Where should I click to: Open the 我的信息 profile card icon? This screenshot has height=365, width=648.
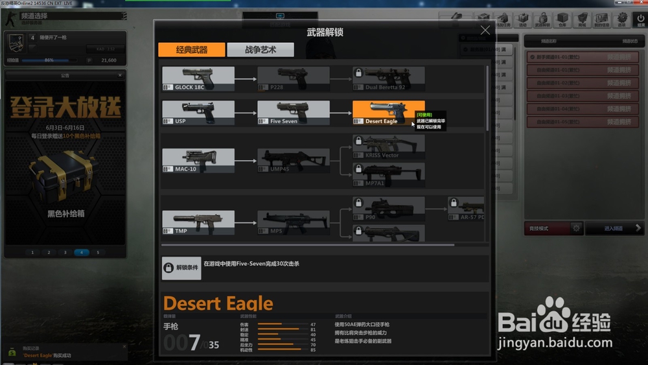[602, 19]
